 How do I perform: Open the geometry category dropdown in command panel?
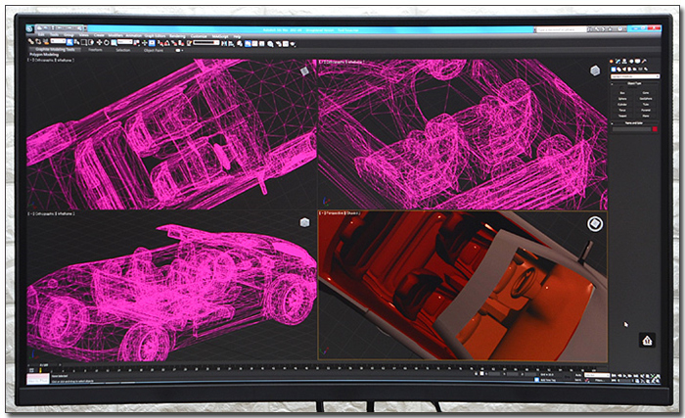click(634, 78)
